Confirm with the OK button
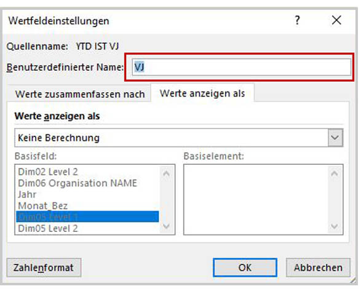Image resolution: width=361 pixels, height=289 pixels. pos(245,267)
